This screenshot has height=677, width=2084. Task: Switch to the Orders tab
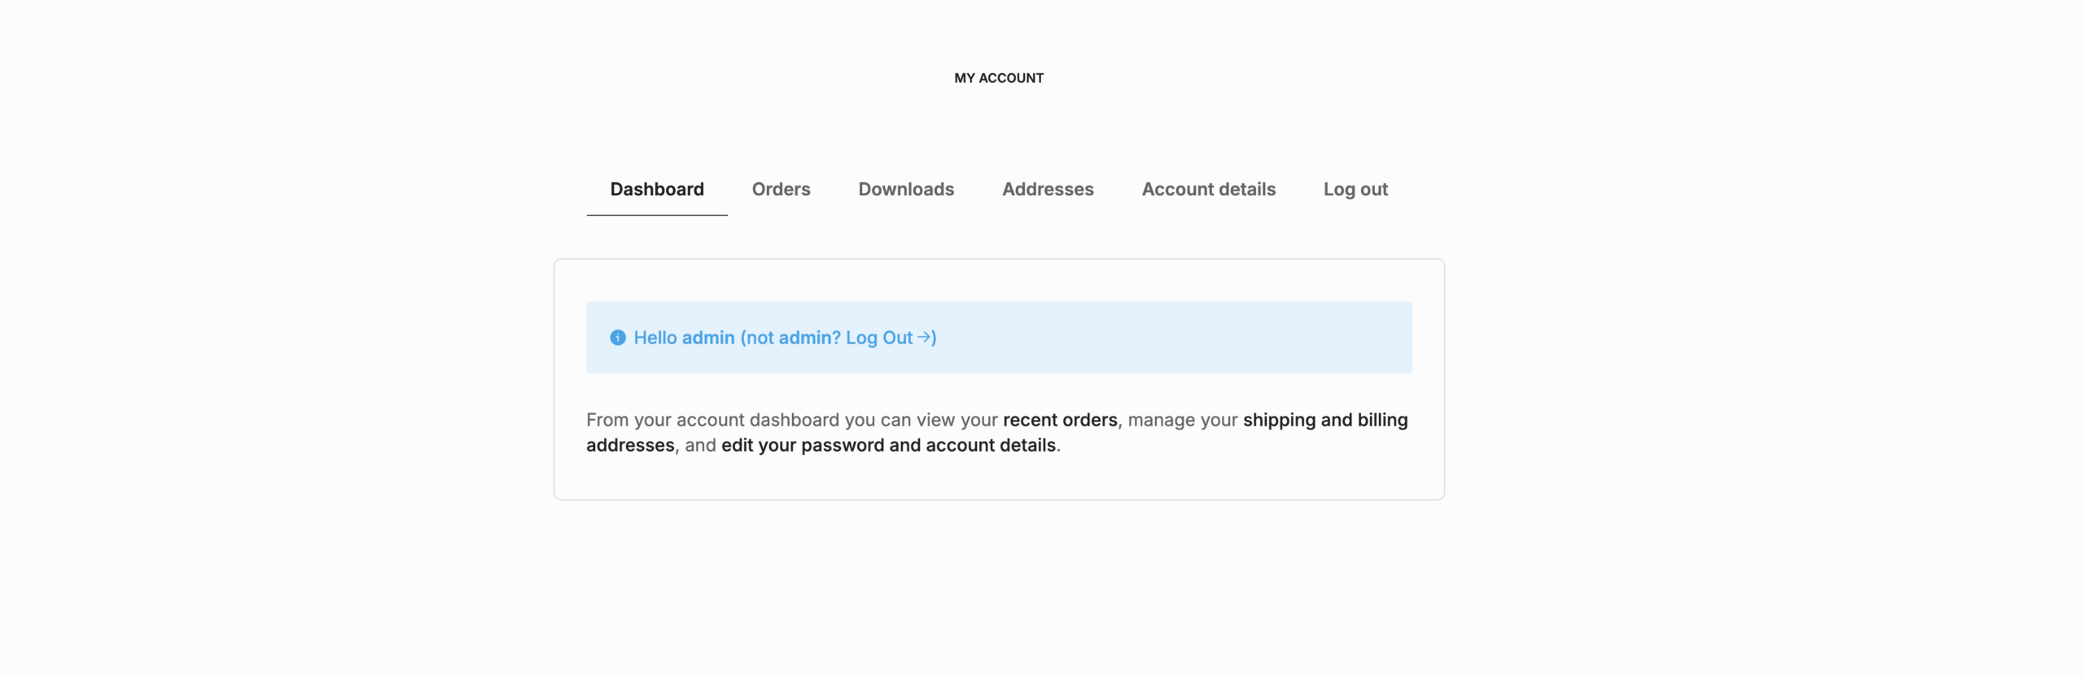(781, 189)
